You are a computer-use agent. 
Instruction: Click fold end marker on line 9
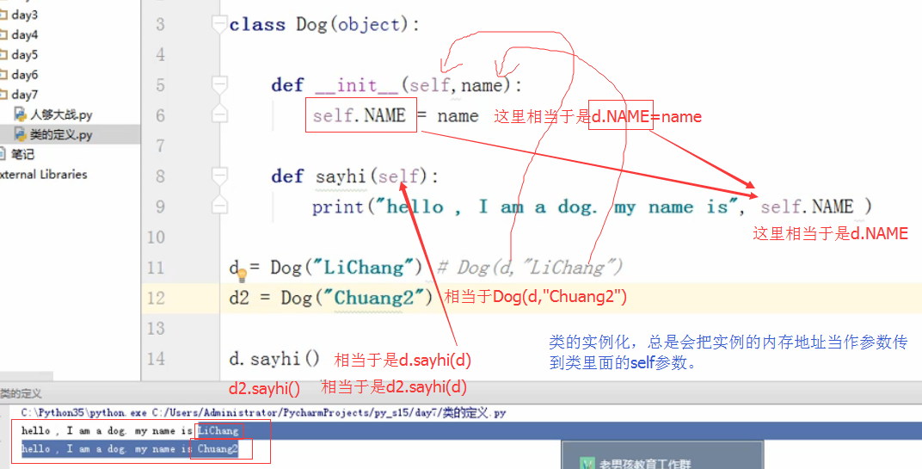click(x=219, y=204)
